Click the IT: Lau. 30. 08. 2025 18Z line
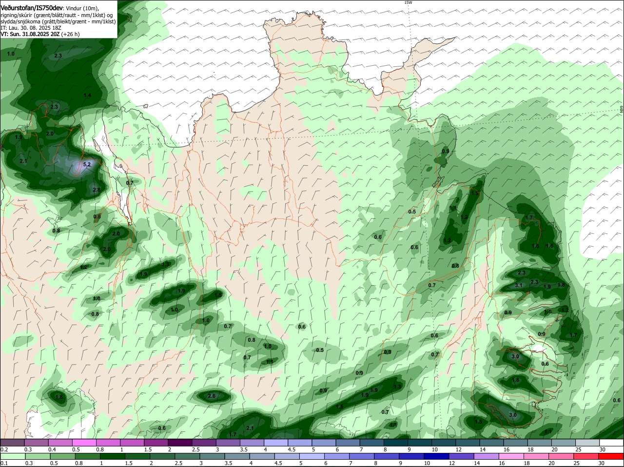The width and height of the screenshot is (624, 467). pyautogui.click(x=31, y=28)
